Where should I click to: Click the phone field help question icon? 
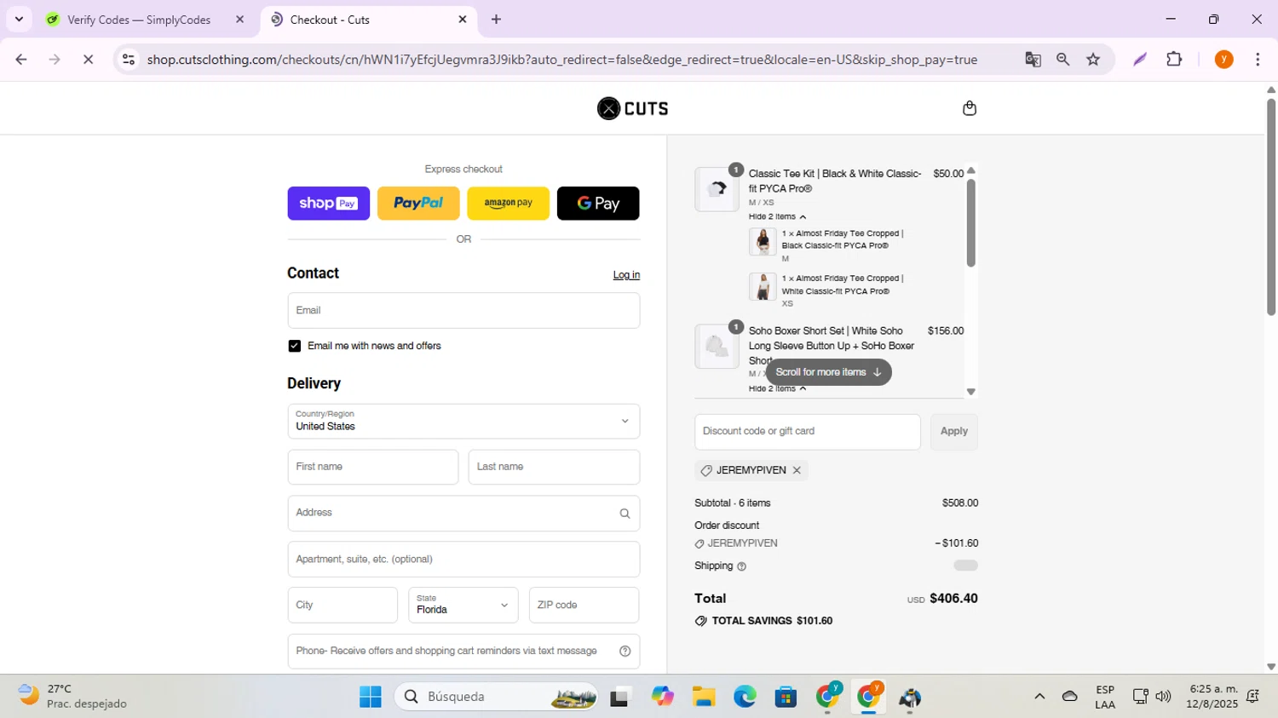coord(625,652)
